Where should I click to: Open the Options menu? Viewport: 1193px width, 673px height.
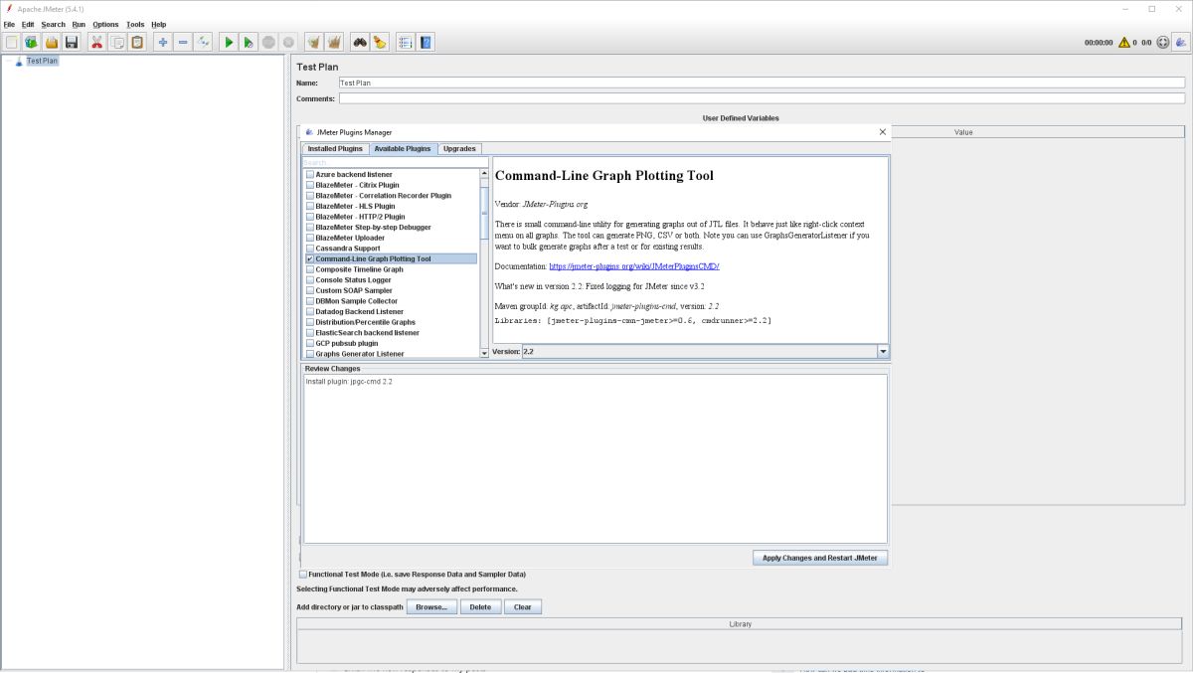point(105,24)
